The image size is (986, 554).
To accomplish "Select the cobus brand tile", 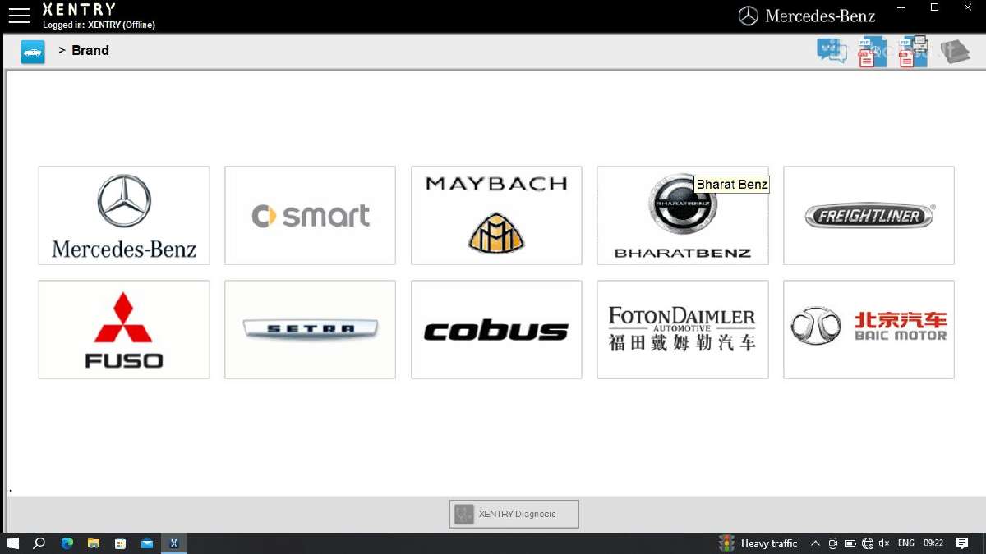I will click(x=496, y=330).
